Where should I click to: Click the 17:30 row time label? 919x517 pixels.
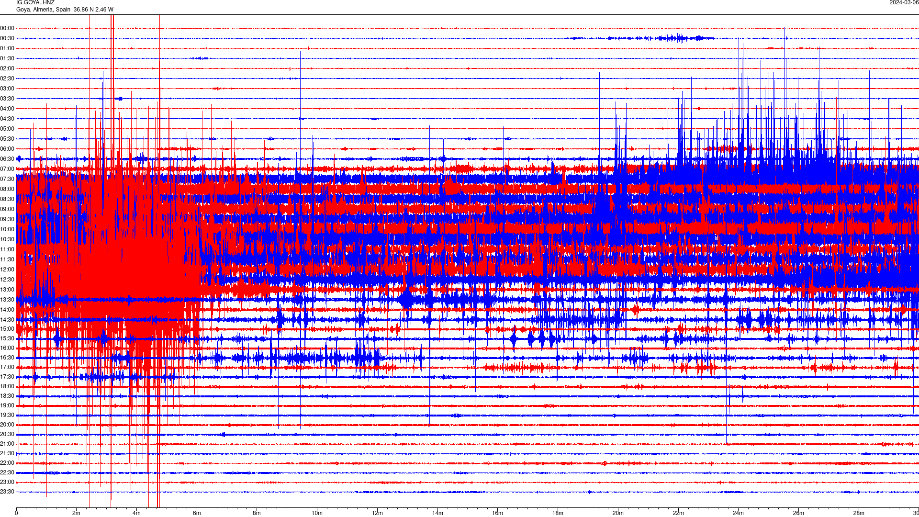[x=7, y=377]
